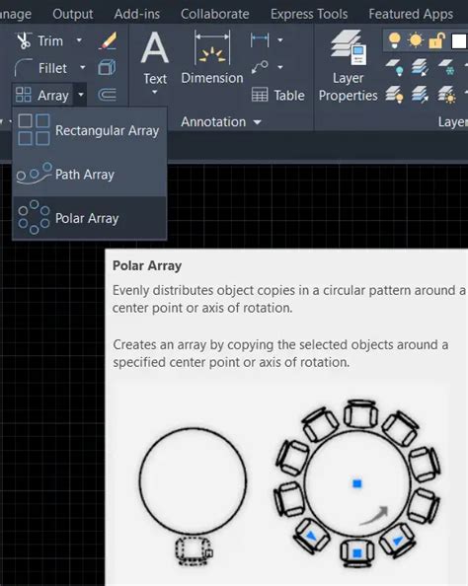Toggle current layer on/off lightbulb
Image resolution: width=468 pixels, height=586 pixels.
pos(394,40)
